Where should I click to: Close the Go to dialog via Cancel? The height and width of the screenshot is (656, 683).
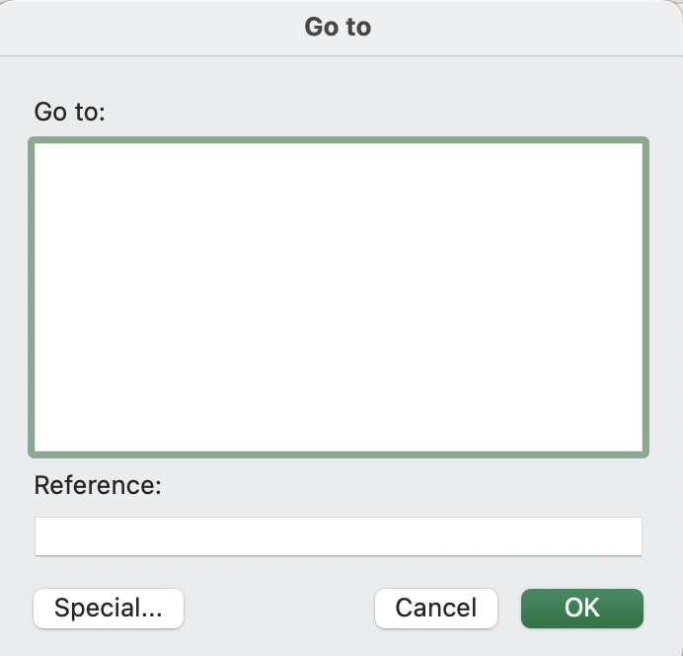point(435,608)
